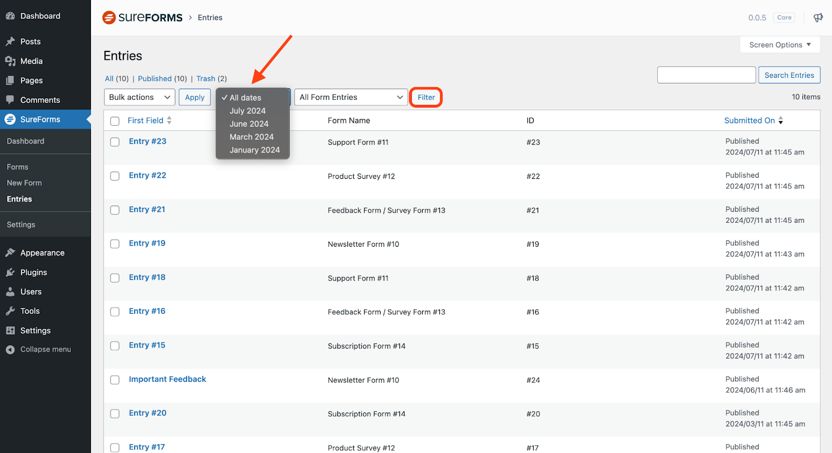Viewport: 832px width, 453px height.
Task: Check the box for Entry #23
Action: (x=115, y=142)
